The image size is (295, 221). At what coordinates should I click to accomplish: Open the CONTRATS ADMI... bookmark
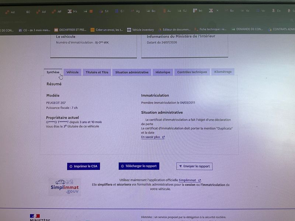(x=282, y=29)
